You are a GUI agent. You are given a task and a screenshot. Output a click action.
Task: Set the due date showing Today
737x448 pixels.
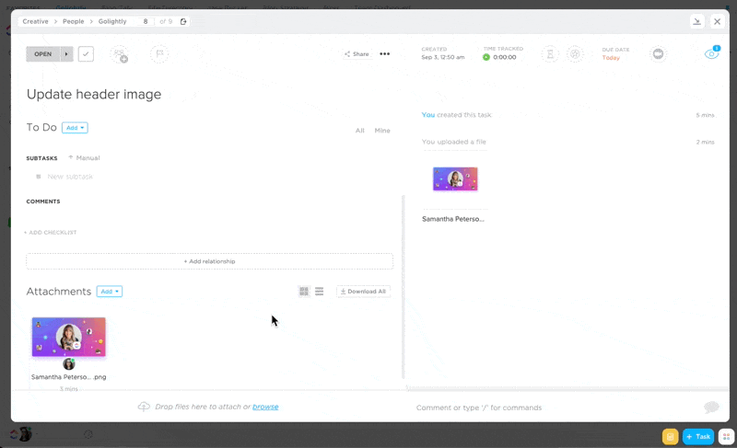(x=611, y=58)
